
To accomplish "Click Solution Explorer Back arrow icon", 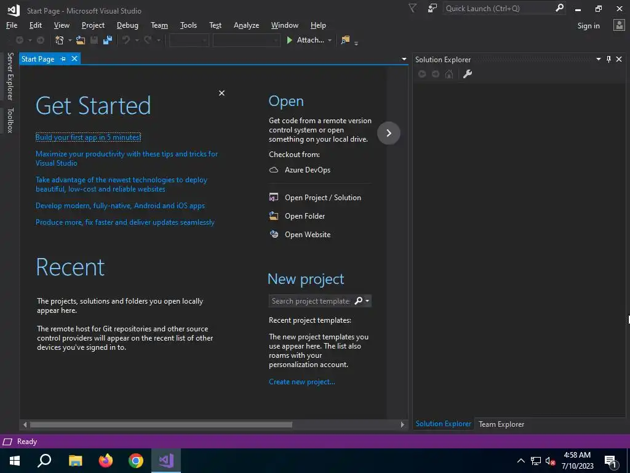I will click(x=422, y=74).
